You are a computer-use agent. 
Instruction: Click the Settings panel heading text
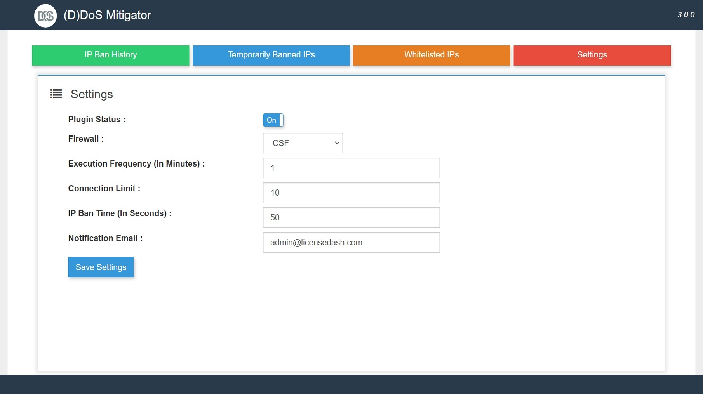[x=92, y=94]
